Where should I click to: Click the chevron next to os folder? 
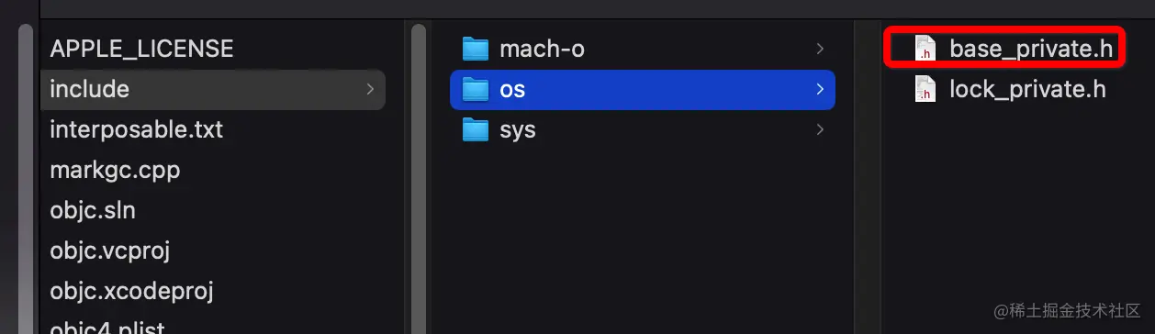819,89
